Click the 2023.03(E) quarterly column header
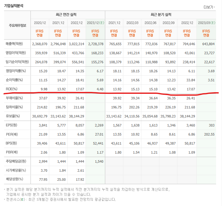 [206, 23]
